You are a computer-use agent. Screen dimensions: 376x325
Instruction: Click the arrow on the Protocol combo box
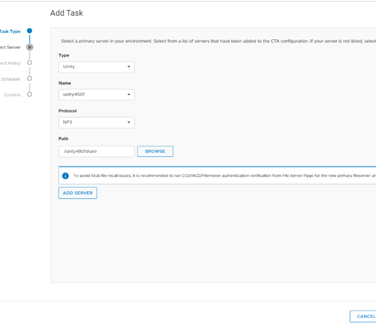(x=129, y=122)
